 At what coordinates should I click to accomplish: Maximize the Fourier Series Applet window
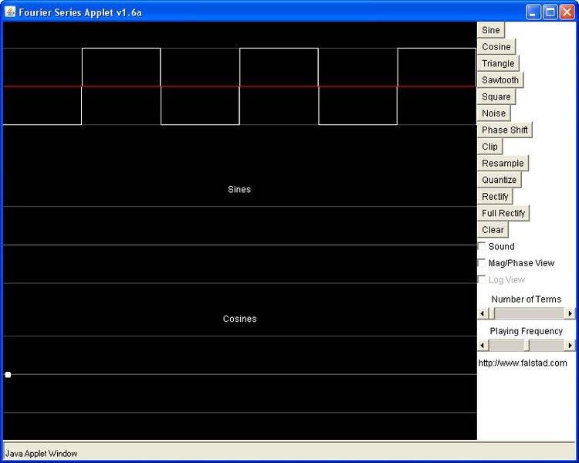tap(550, 12)
